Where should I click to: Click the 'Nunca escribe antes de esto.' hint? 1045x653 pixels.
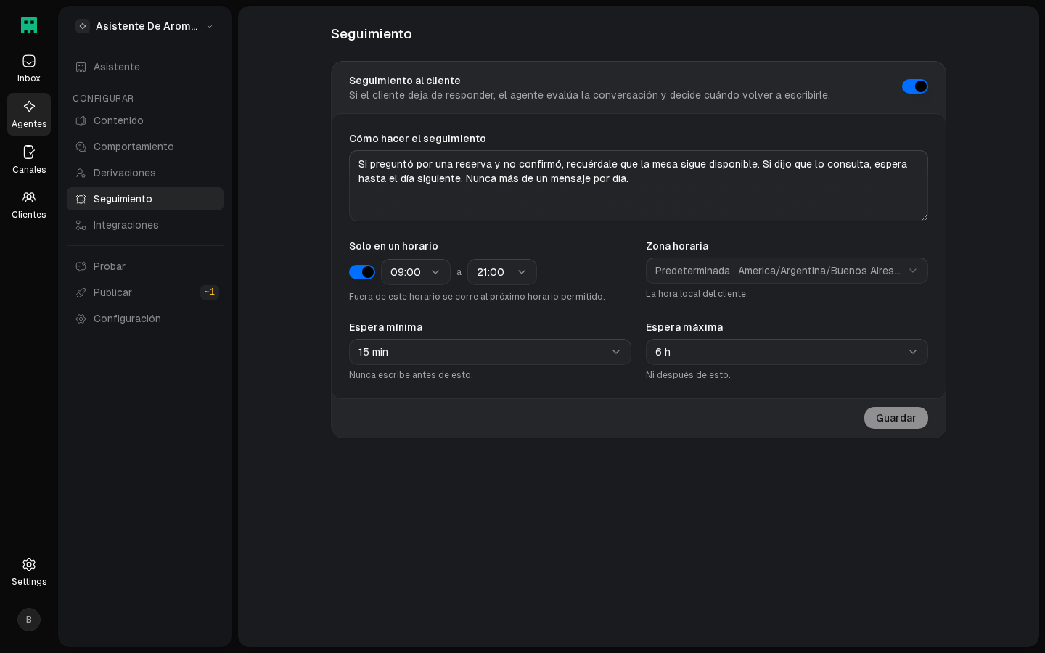[x=411, y=375]
